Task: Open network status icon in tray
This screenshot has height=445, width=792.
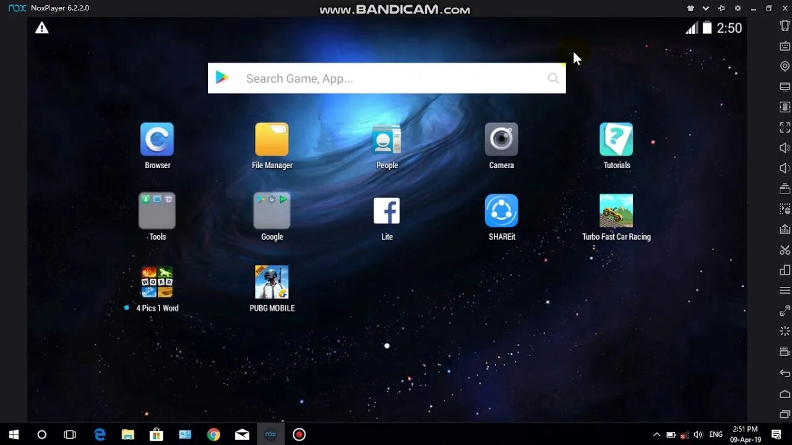Action: tap(684, 434)
